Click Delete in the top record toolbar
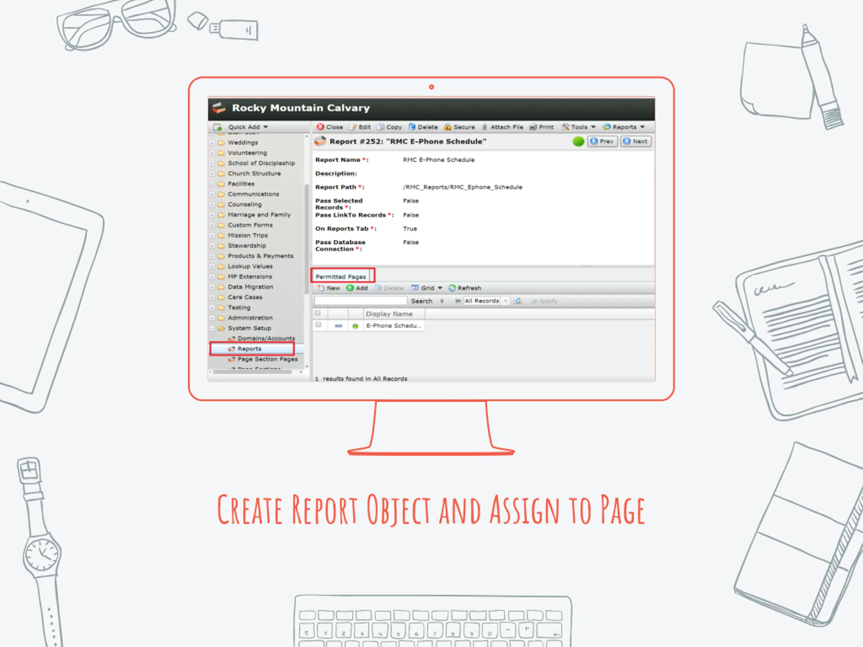863x647 pixels. [x=423, y=127]
